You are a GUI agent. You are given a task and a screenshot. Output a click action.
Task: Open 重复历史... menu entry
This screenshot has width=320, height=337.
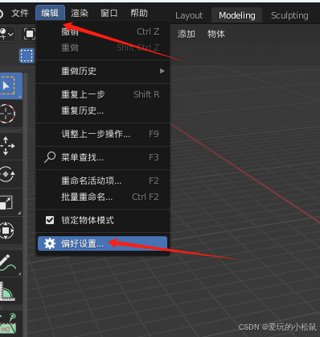click(x=103, y=110)
